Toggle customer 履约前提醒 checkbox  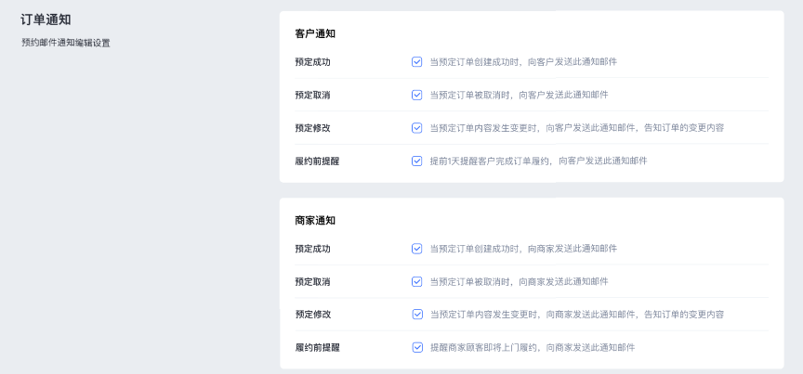pyautogui.click(x=416, y=161)
